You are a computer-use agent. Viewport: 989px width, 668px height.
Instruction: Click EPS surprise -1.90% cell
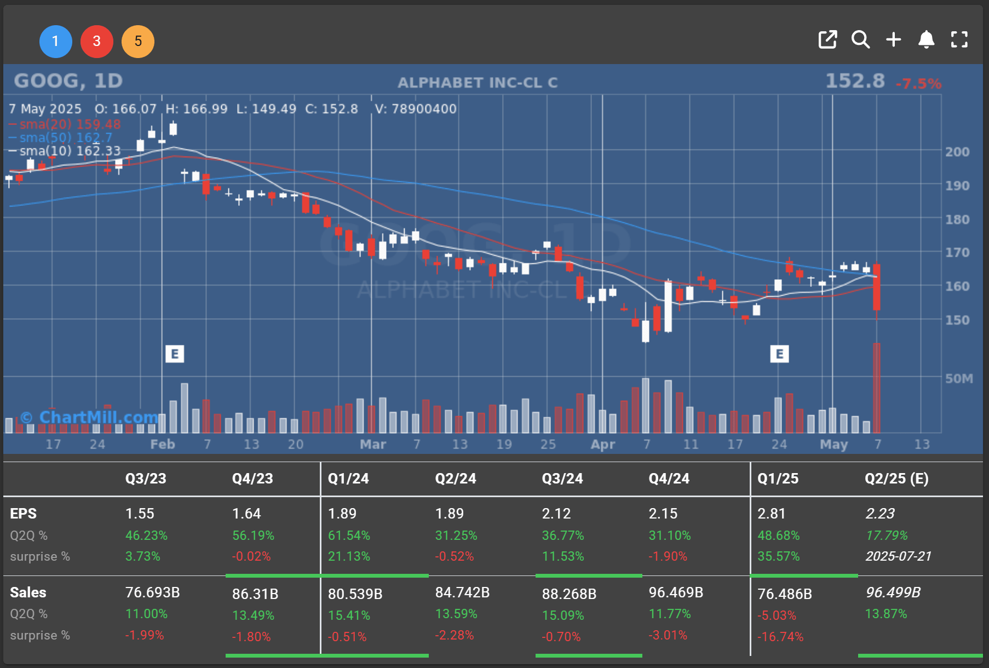[x=668, y=556]
